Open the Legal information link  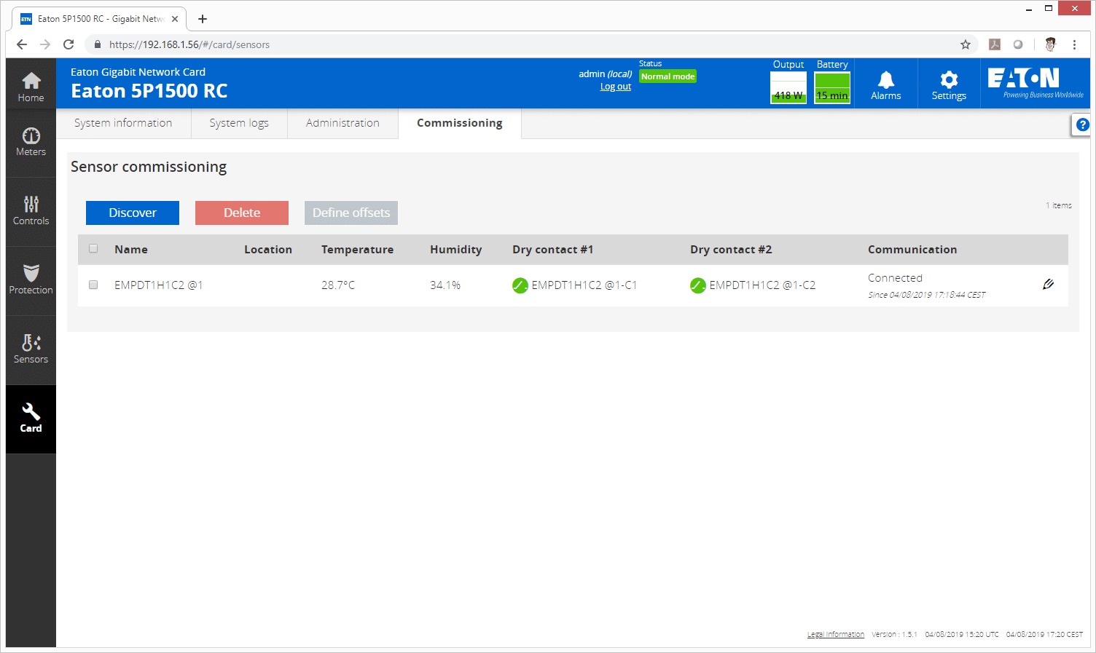click(836, 634)
